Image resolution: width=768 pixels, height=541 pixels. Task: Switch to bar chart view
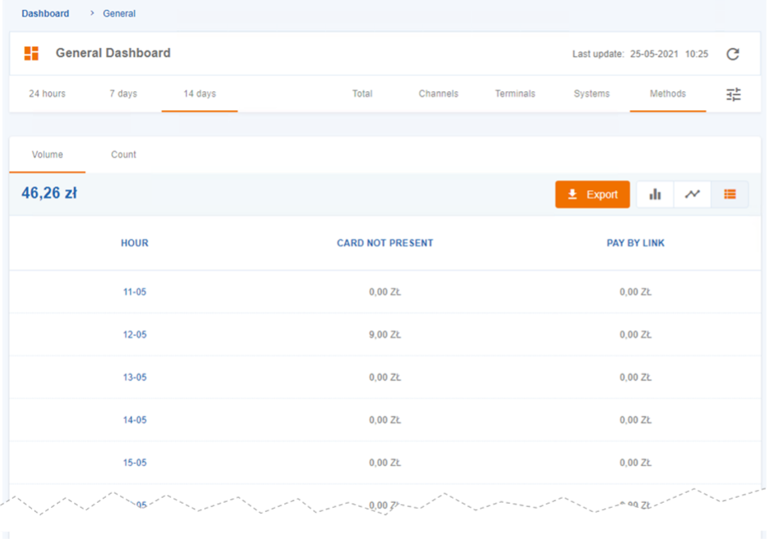pos(655,194)
